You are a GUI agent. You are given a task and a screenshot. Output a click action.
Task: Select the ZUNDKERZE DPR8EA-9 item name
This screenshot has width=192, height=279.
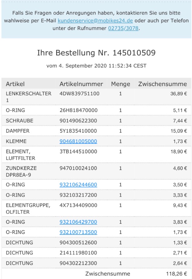21,171
